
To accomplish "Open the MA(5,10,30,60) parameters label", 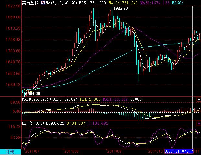I will click(x=61, y=3).
